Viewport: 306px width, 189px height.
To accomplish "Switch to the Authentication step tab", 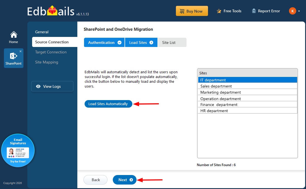I will pyautogui.click(x=104, y=42).
